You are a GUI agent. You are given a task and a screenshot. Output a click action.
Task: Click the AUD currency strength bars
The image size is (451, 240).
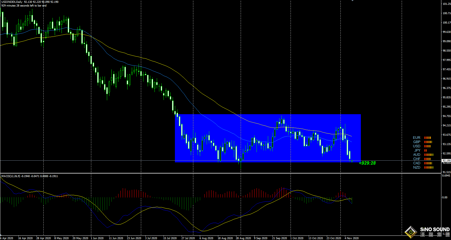point(429,155)
